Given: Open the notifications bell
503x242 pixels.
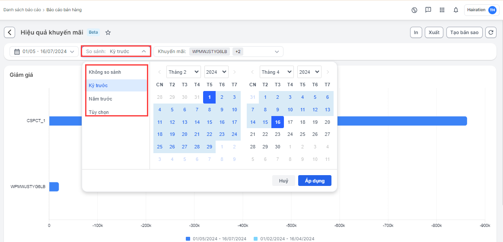Looking at the screenshot, I should (455, 10).
